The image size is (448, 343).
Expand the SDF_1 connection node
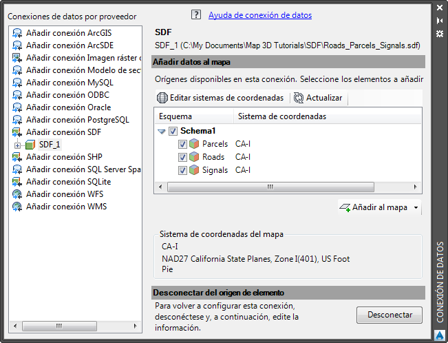pos(17,145)
